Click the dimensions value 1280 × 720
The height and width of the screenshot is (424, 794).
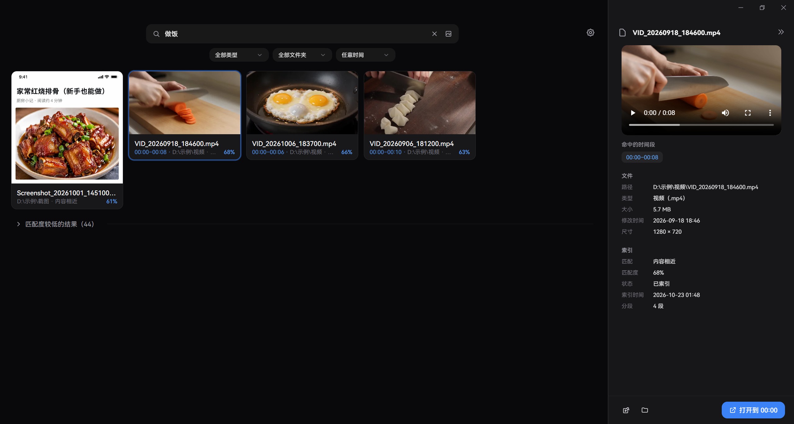click(667, 232)
